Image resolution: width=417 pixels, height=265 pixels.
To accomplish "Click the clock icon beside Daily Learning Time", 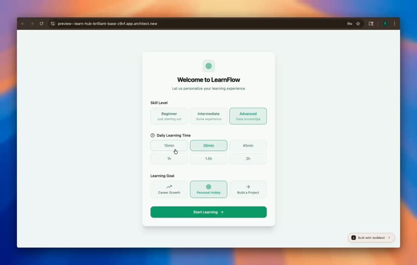I will tap(152, 135).
